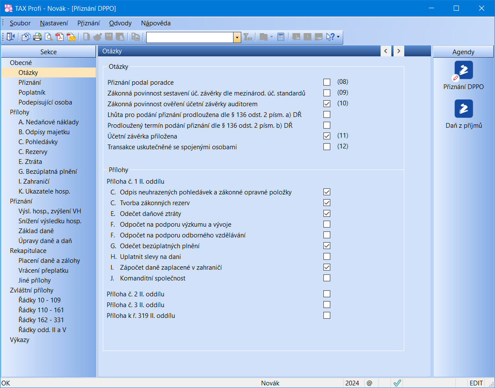The height and width of the screenshot is (388, 495).
Task: Click the grayed save diskette icon
Action: 109,37
